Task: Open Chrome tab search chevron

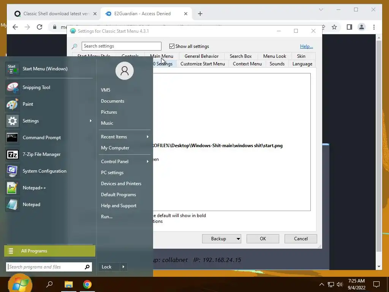Action: 321,10
